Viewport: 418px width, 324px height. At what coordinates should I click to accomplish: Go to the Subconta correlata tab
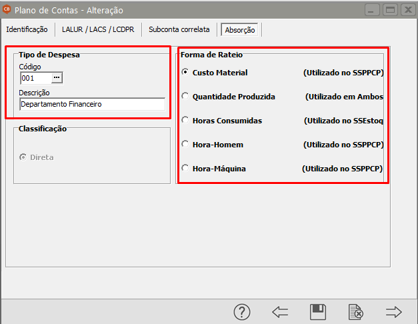pyautogui.click(x=179, y=30)
